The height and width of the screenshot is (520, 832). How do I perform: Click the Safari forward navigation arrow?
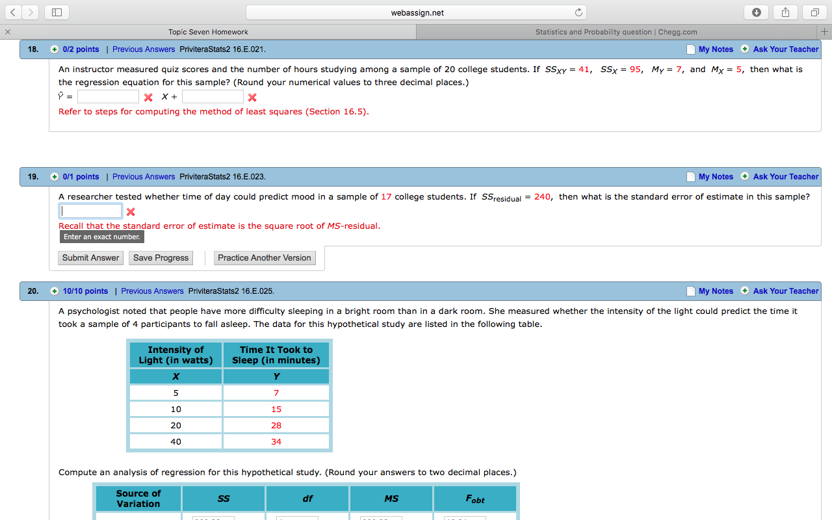[30, 12]
